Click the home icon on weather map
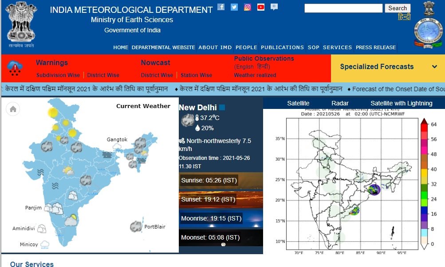 [x=13, y=109]
